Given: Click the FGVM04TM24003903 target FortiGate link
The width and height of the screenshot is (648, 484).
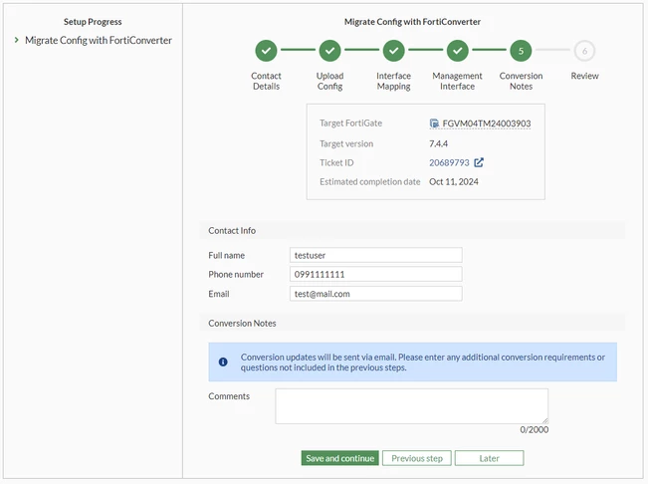Looking at the screenshot, I should (487, 123).
